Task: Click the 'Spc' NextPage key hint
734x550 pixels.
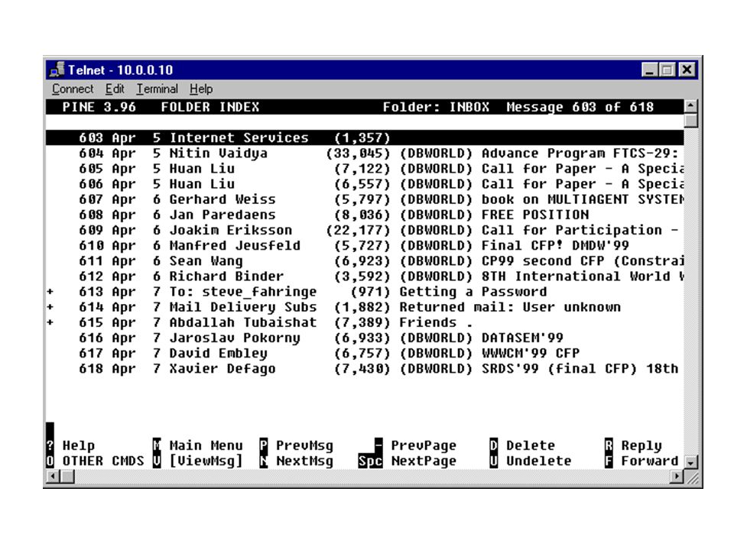Action: click(x=370, y=461)
